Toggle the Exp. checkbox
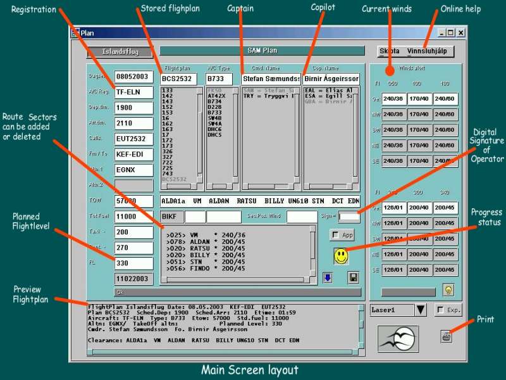Image resolution: width=506 pixels, height=380 pixels. [x=440, y=310]
